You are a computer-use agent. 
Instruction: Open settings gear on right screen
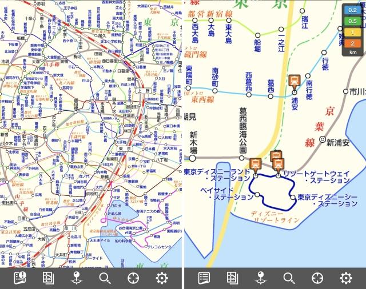coord(345,278)
